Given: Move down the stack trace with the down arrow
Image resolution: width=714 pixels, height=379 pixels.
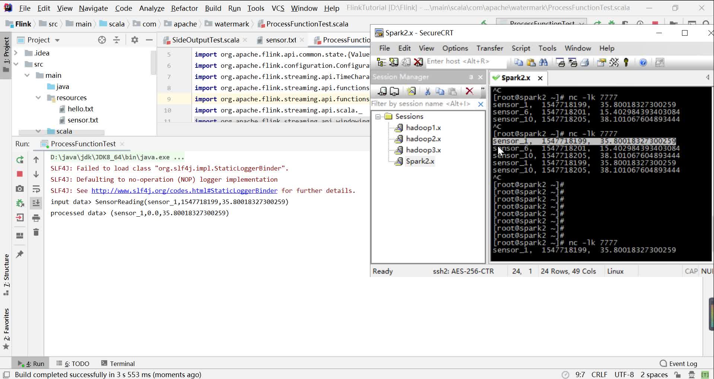Looking at the screenshot, I should [36, 174].
